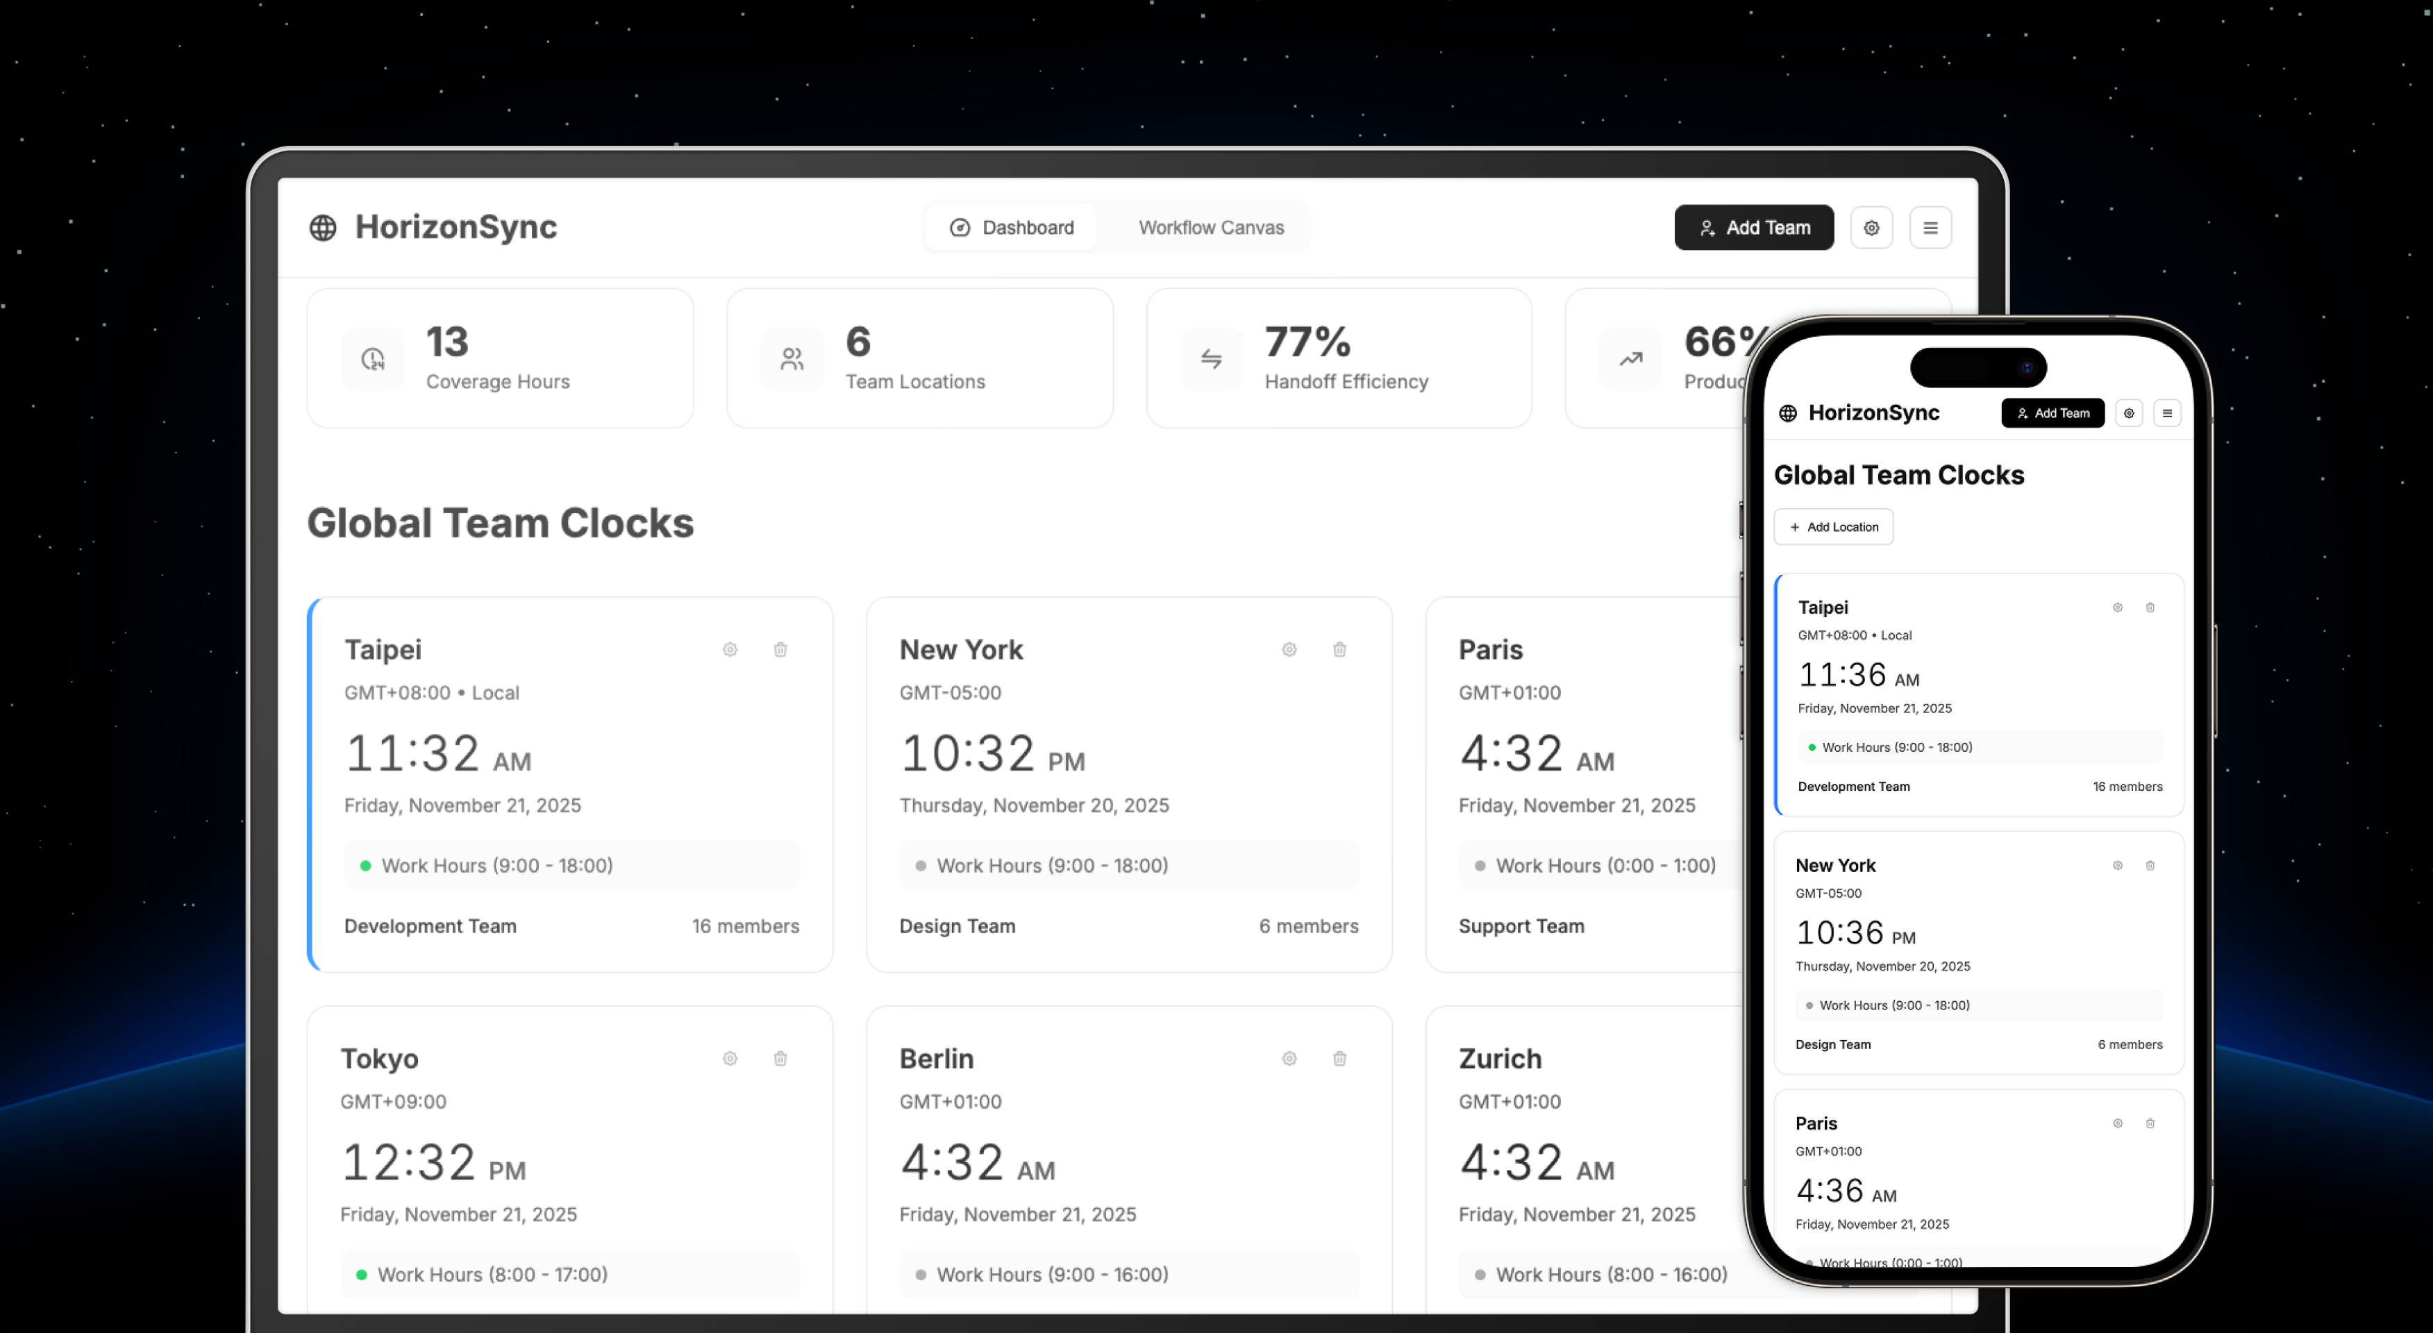The image size is (2433, 1333).
Task: Select the Dashboard tab
Action: click(1012, 228)
